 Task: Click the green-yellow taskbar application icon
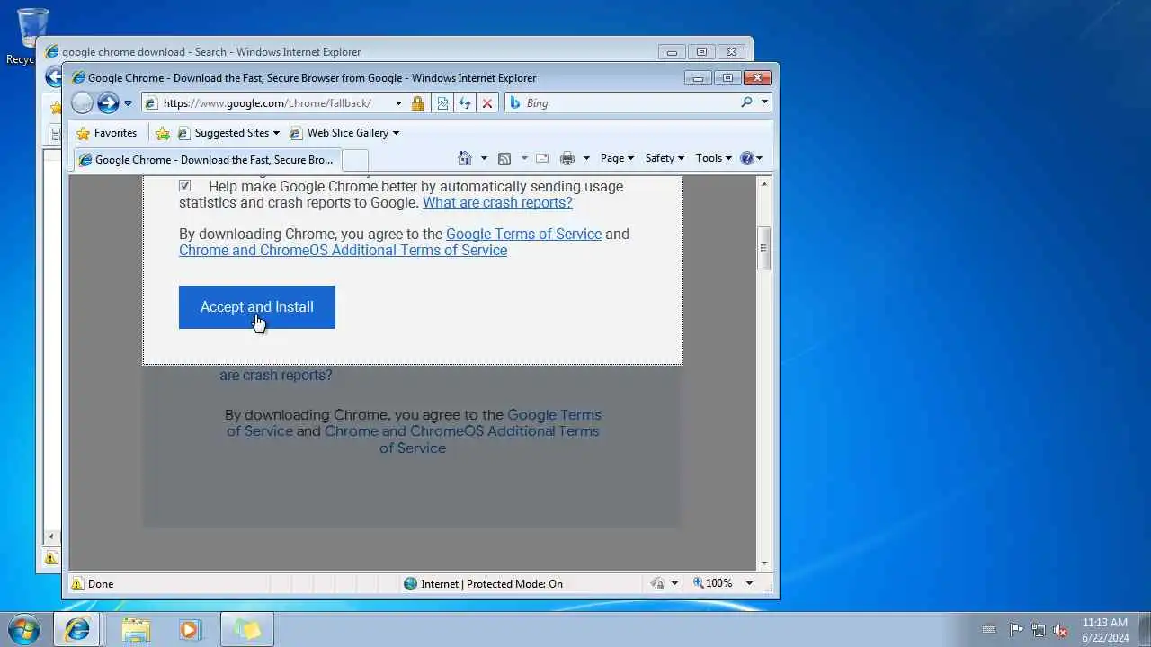pos(246,630)
